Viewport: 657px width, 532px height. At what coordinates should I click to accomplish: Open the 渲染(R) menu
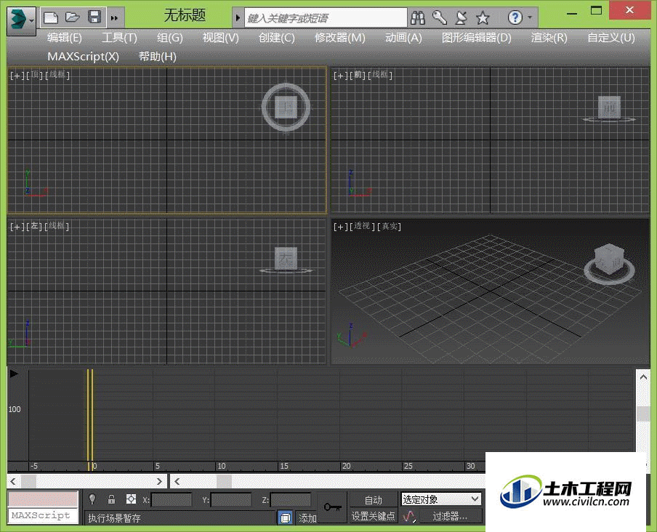[549, 38]
